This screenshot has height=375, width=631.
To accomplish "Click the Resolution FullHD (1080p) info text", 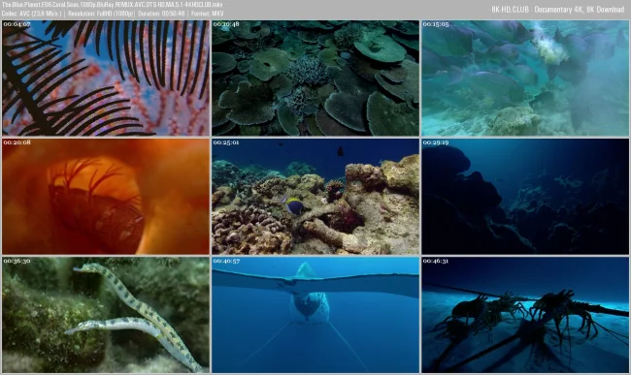I will coord(101,14).
